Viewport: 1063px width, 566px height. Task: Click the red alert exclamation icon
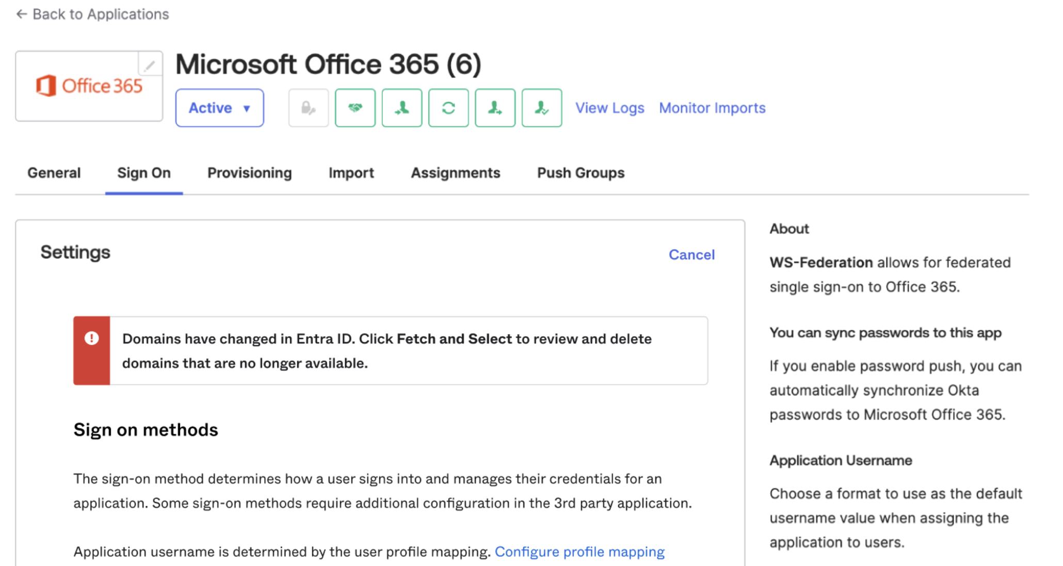[x=91, y=338]
